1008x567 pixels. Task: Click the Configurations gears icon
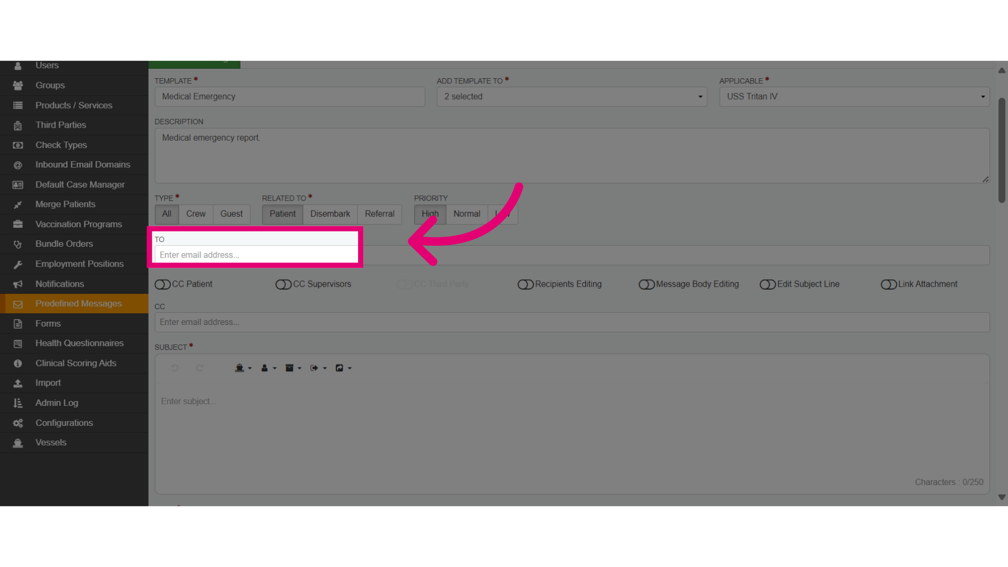click(x=18, y=423)
